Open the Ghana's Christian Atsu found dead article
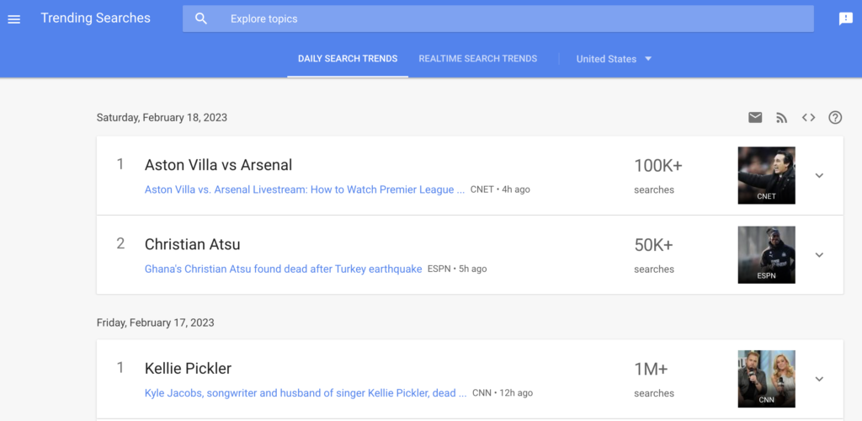 [283, 269]
